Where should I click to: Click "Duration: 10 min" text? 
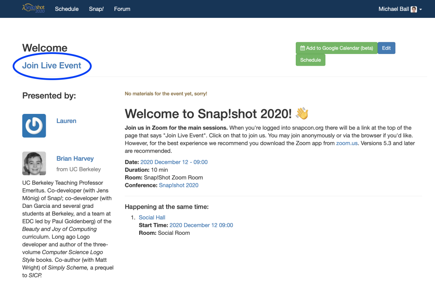point(146,170)
